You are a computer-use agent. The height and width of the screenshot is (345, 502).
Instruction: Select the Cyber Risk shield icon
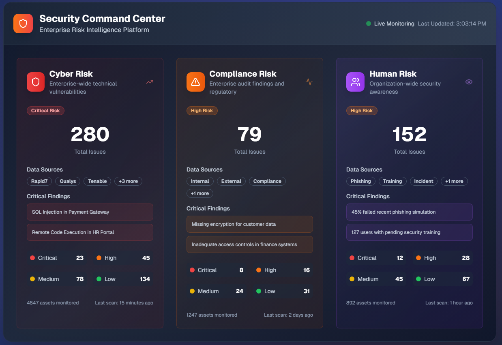coord(35,81)
